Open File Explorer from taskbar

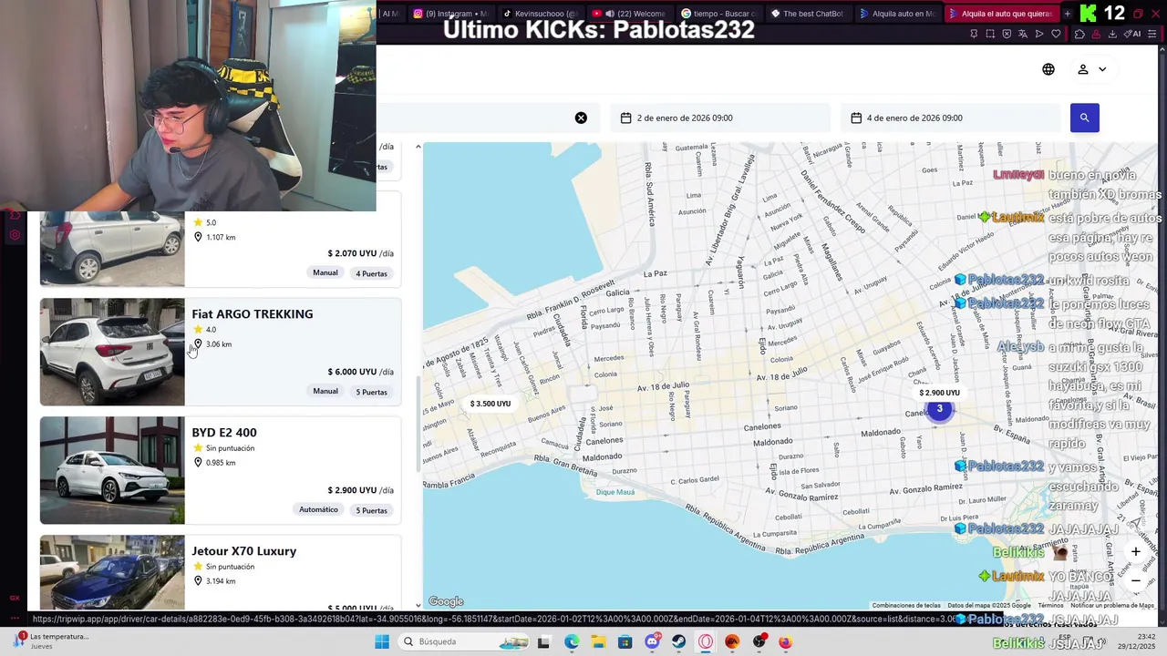pos(598,641)
